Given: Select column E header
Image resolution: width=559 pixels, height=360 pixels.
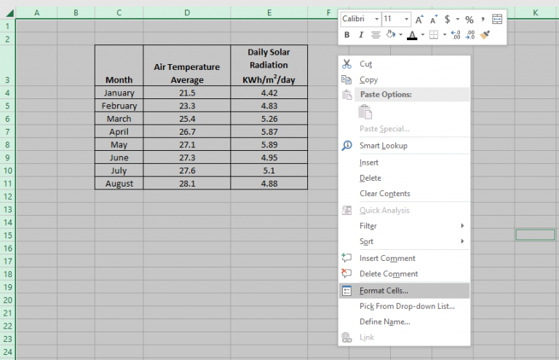Looking at the screenshot, I should pyautogui.click(x=269, y=13).
